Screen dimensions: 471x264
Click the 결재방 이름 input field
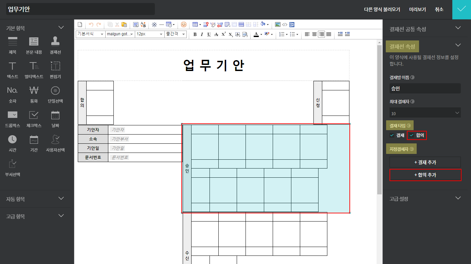(425, 88)
